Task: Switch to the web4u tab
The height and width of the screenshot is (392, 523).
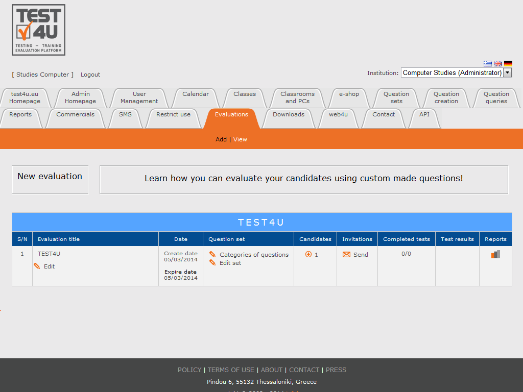Action: pos(338,118)
